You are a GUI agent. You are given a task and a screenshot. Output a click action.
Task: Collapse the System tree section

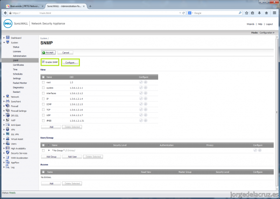click(x=4, y=42)
